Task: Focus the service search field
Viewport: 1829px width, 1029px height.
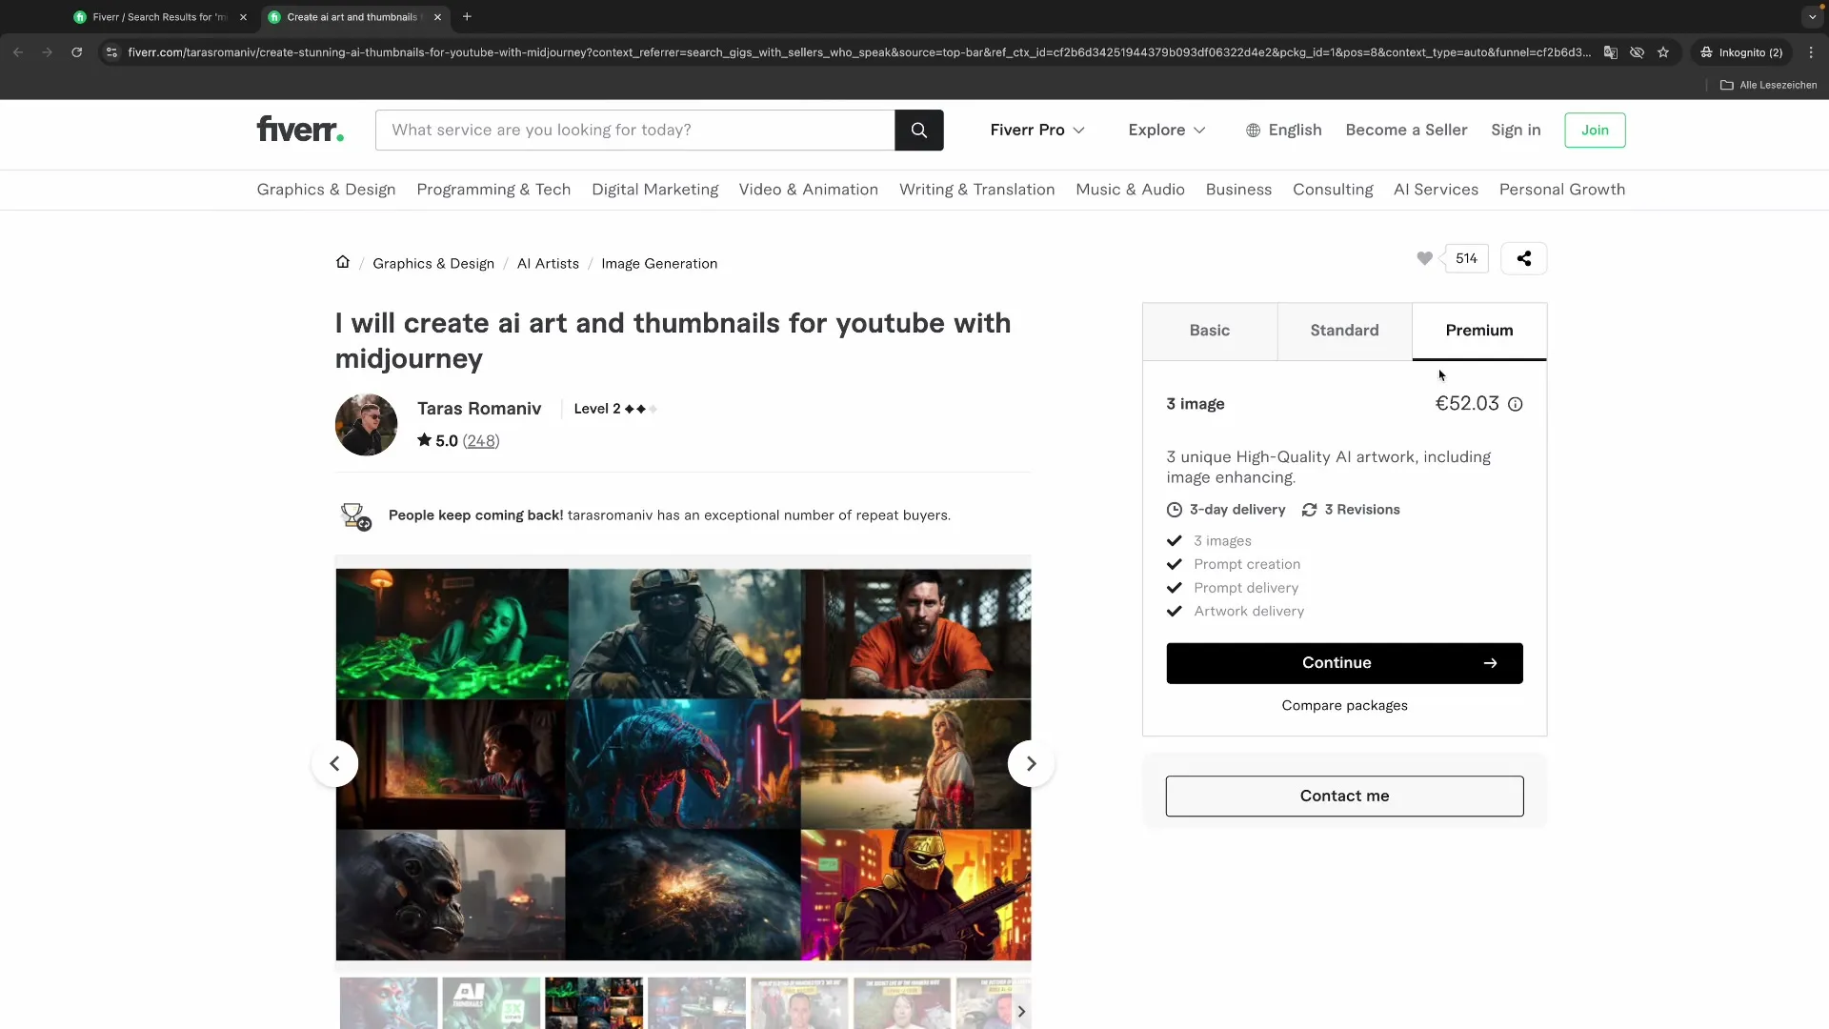Action: [x=634, y=131]
